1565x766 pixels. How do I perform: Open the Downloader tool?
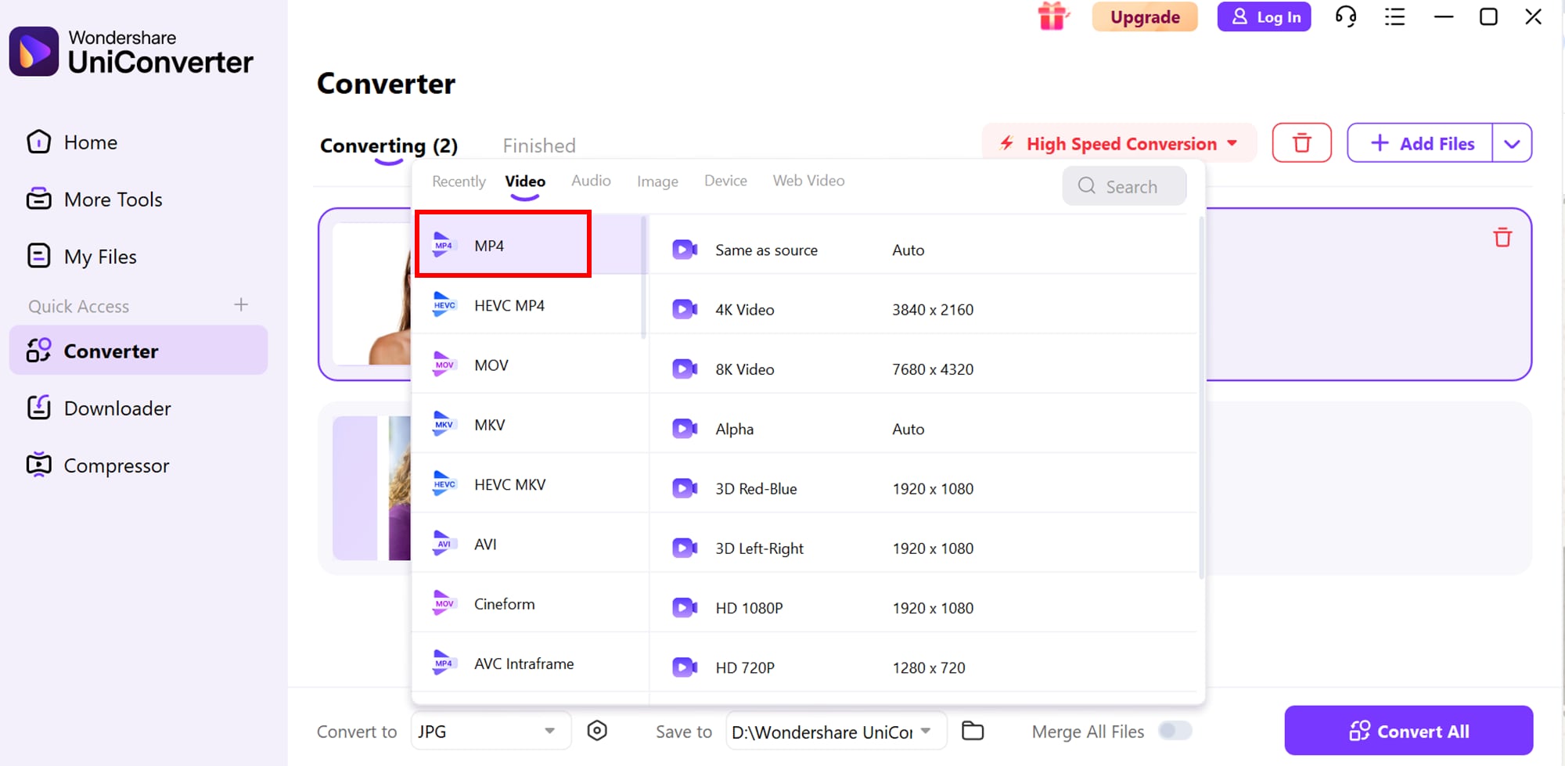(x=139, y=408)
